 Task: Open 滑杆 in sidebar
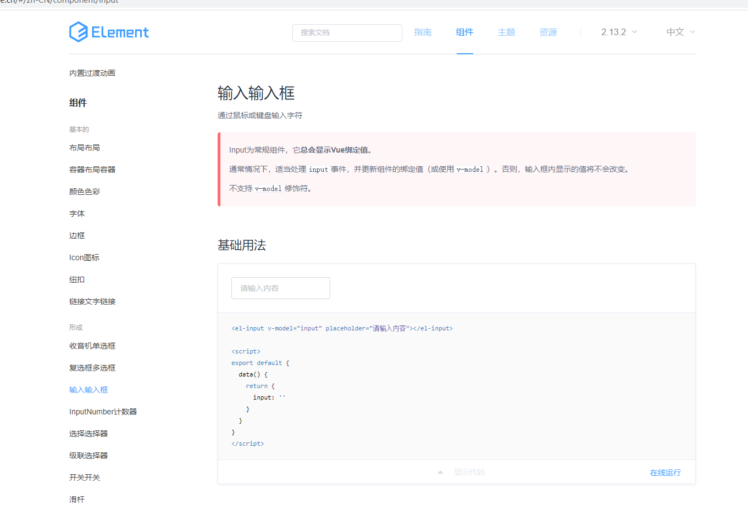77,499
